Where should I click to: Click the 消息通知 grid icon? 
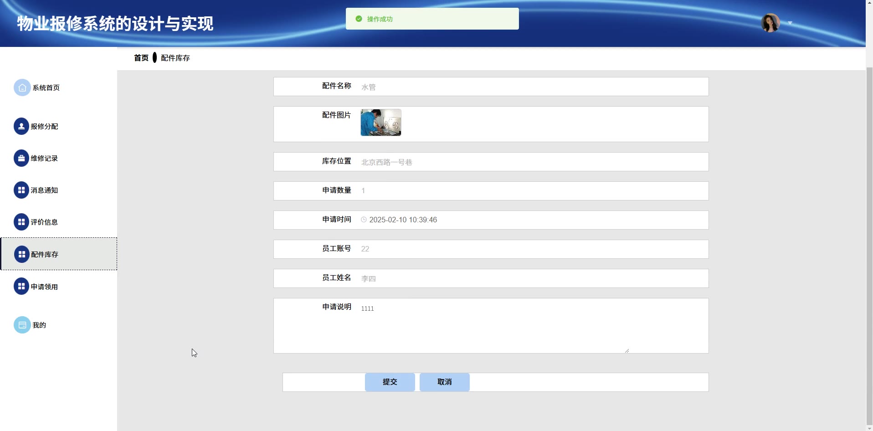(x=21, y=190)
